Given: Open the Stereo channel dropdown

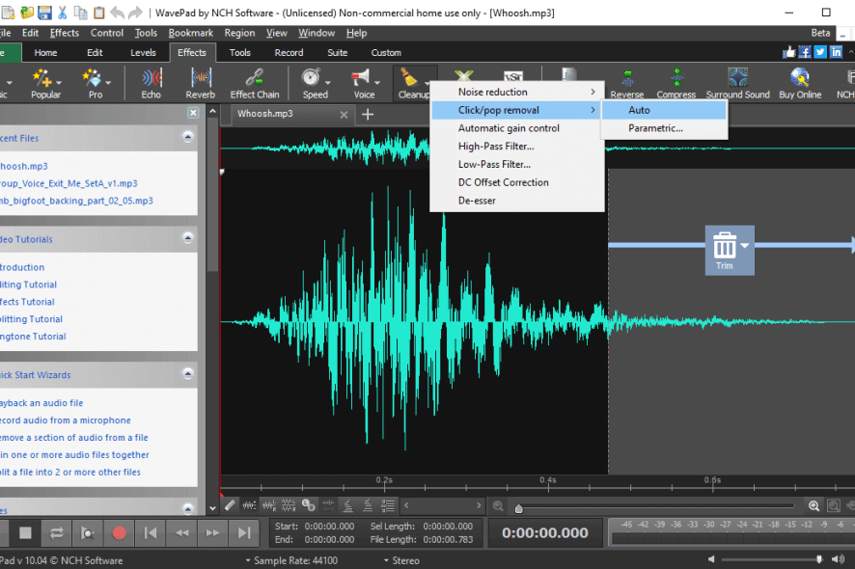Looking at the screenshot, I should pos(400,560).
